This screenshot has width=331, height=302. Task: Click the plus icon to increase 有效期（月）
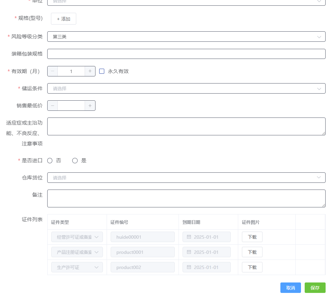90,71
